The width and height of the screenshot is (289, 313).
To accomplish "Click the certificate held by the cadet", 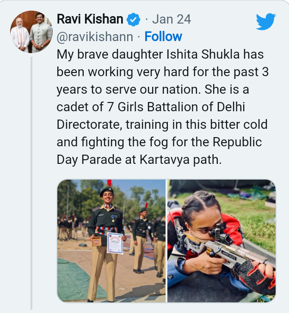I will click(115, 244).
